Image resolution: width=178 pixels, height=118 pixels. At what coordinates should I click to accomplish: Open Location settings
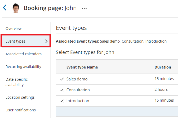tap(20, 97)
